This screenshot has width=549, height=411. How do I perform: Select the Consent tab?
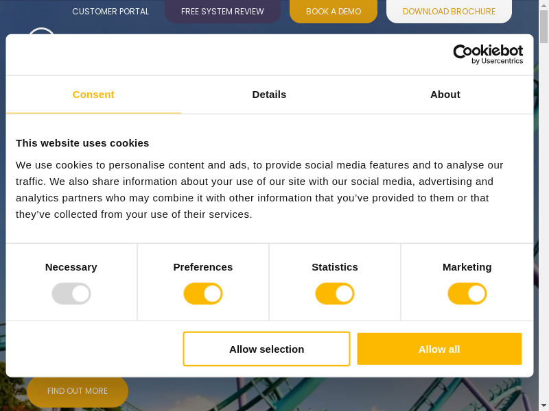(93, 95)
